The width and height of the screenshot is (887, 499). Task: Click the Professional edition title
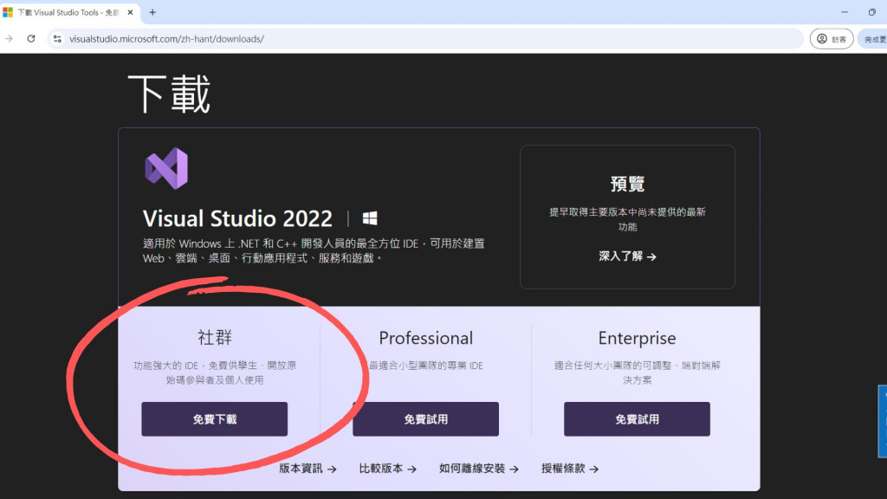[425, 338]
